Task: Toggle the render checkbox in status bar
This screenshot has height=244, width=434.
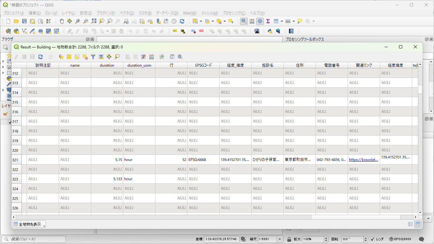Action: pos(372,239)
